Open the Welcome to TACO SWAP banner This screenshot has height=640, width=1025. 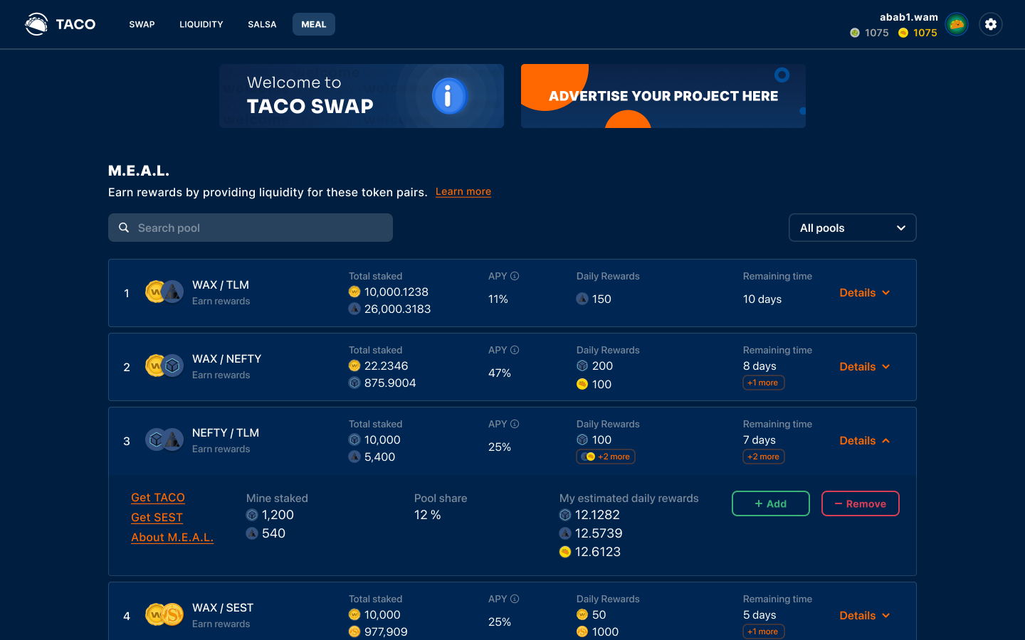pos(362,96)
